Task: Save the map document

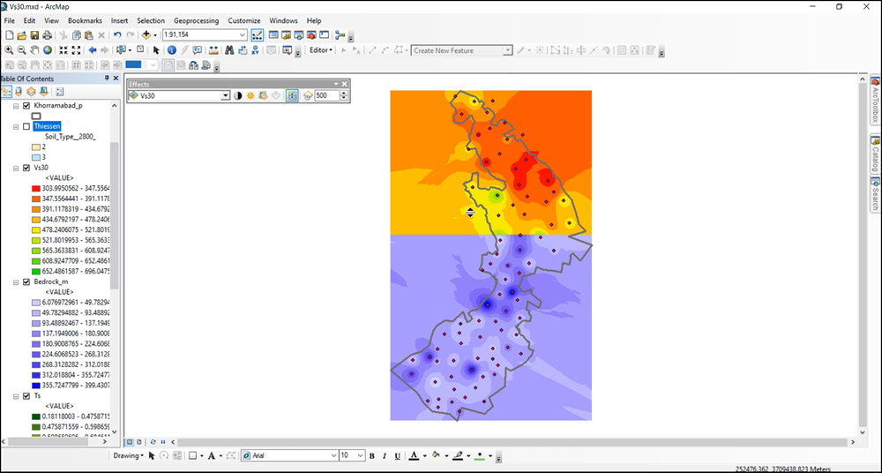Action: [34, 35]
